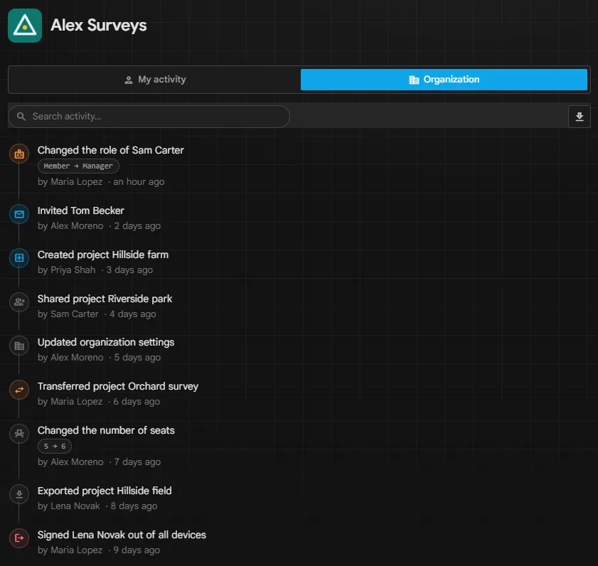Click the download activity log icon
The image size is (598, 566).
579,117
